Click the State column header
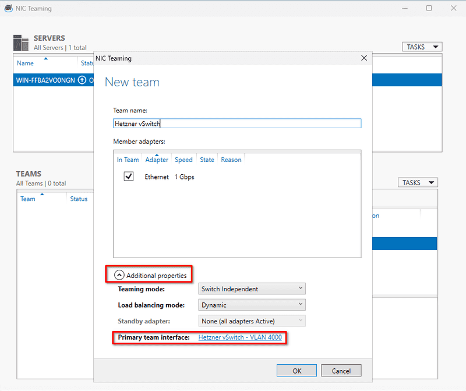This screenshot has width=466, height=391. 207,159
